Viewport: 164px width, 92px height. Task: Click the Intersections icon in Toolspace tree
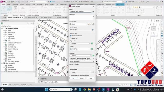click(x=6, y=57)
